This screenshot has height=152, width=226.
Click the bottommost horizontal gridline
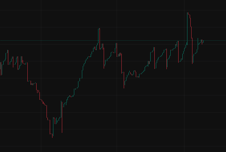click(x=113, y=146)
